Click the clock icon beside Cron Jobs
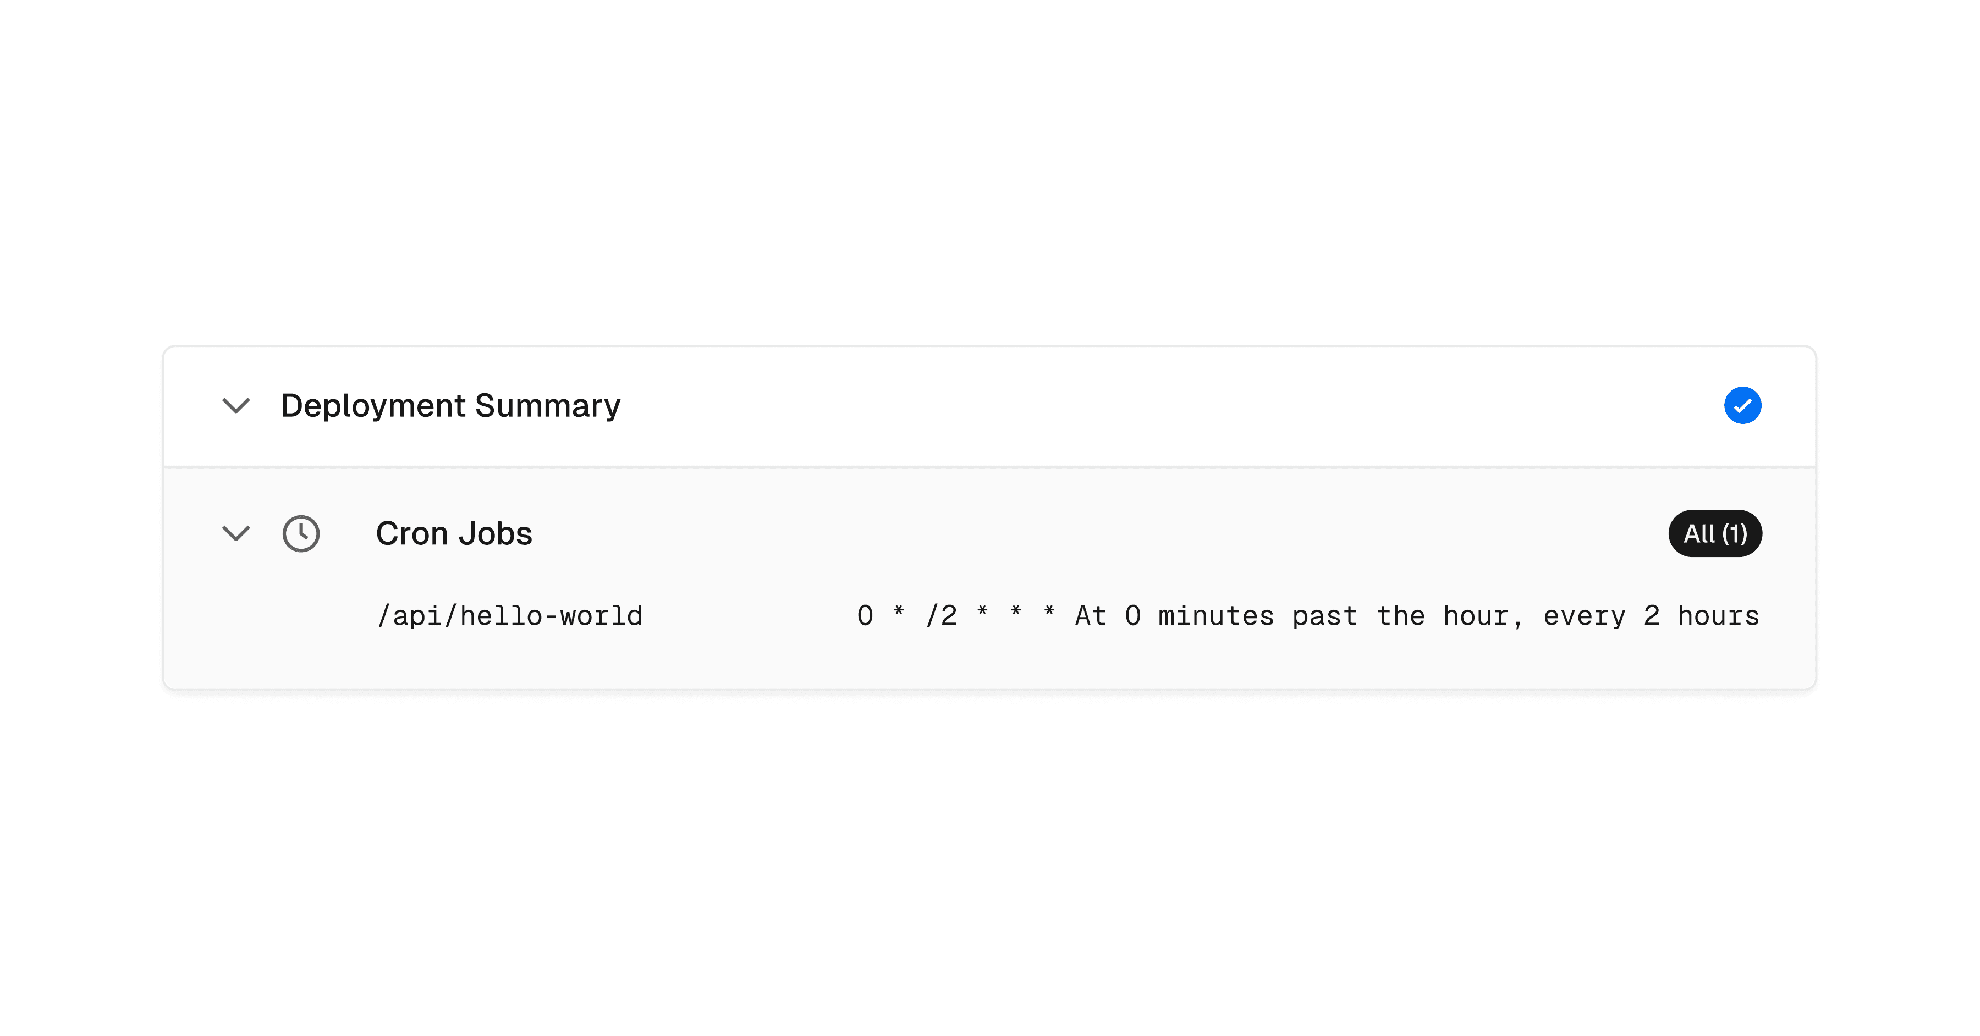 click(301, 533)
